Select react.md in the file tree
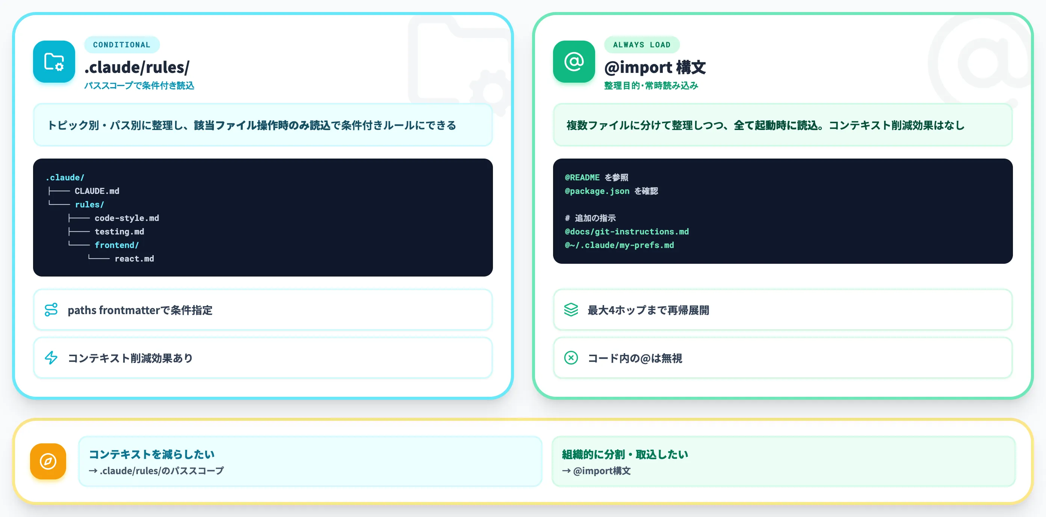 point(135,259)
